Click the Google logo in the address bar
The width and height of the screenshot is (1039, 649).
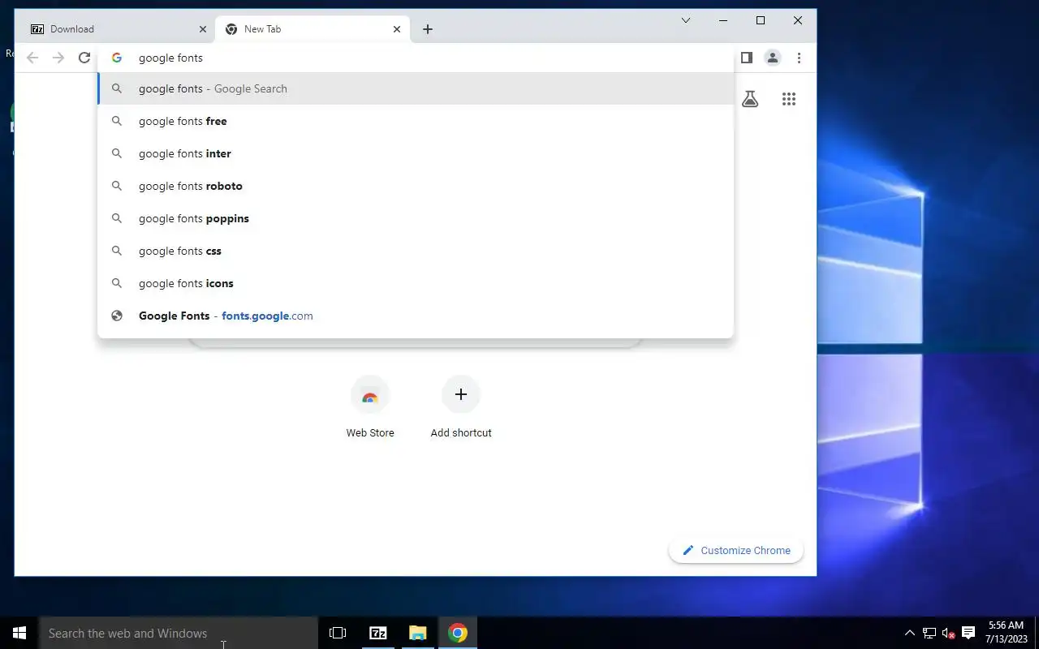[117, 58]
